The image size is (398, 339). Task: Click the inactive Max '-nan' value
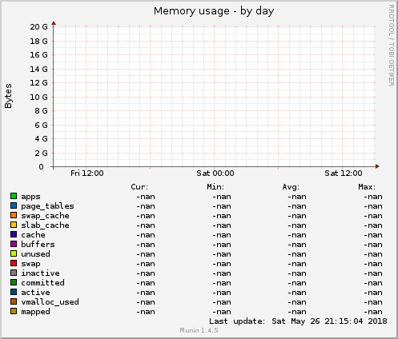point(373,273)
